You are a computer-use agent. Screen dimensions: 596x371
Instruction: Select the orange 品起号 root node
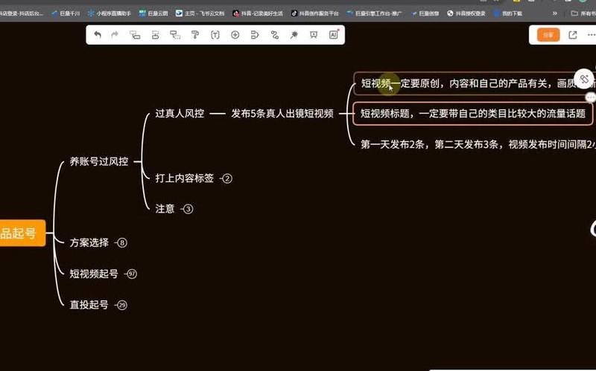point(22,233)
